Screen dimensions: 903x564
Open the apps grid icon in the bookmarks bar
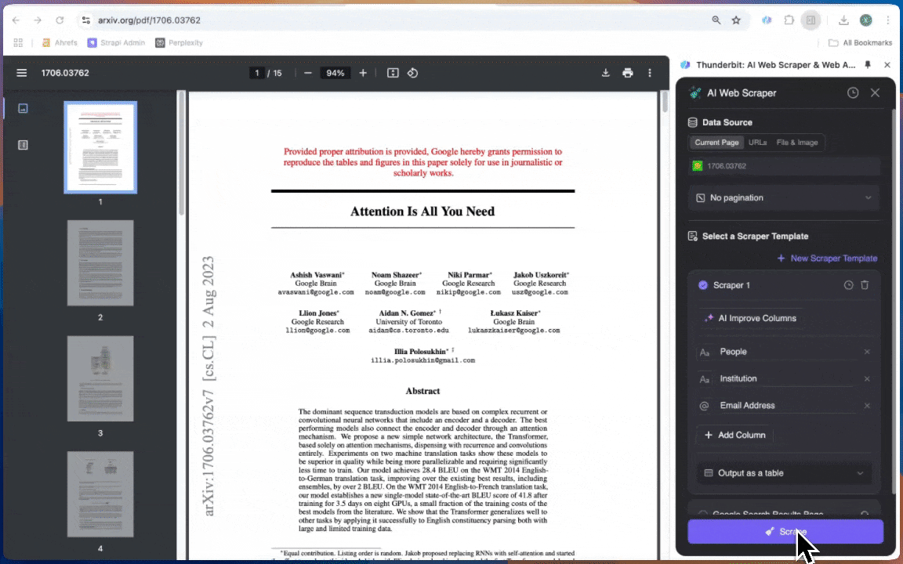pos(18,42)
